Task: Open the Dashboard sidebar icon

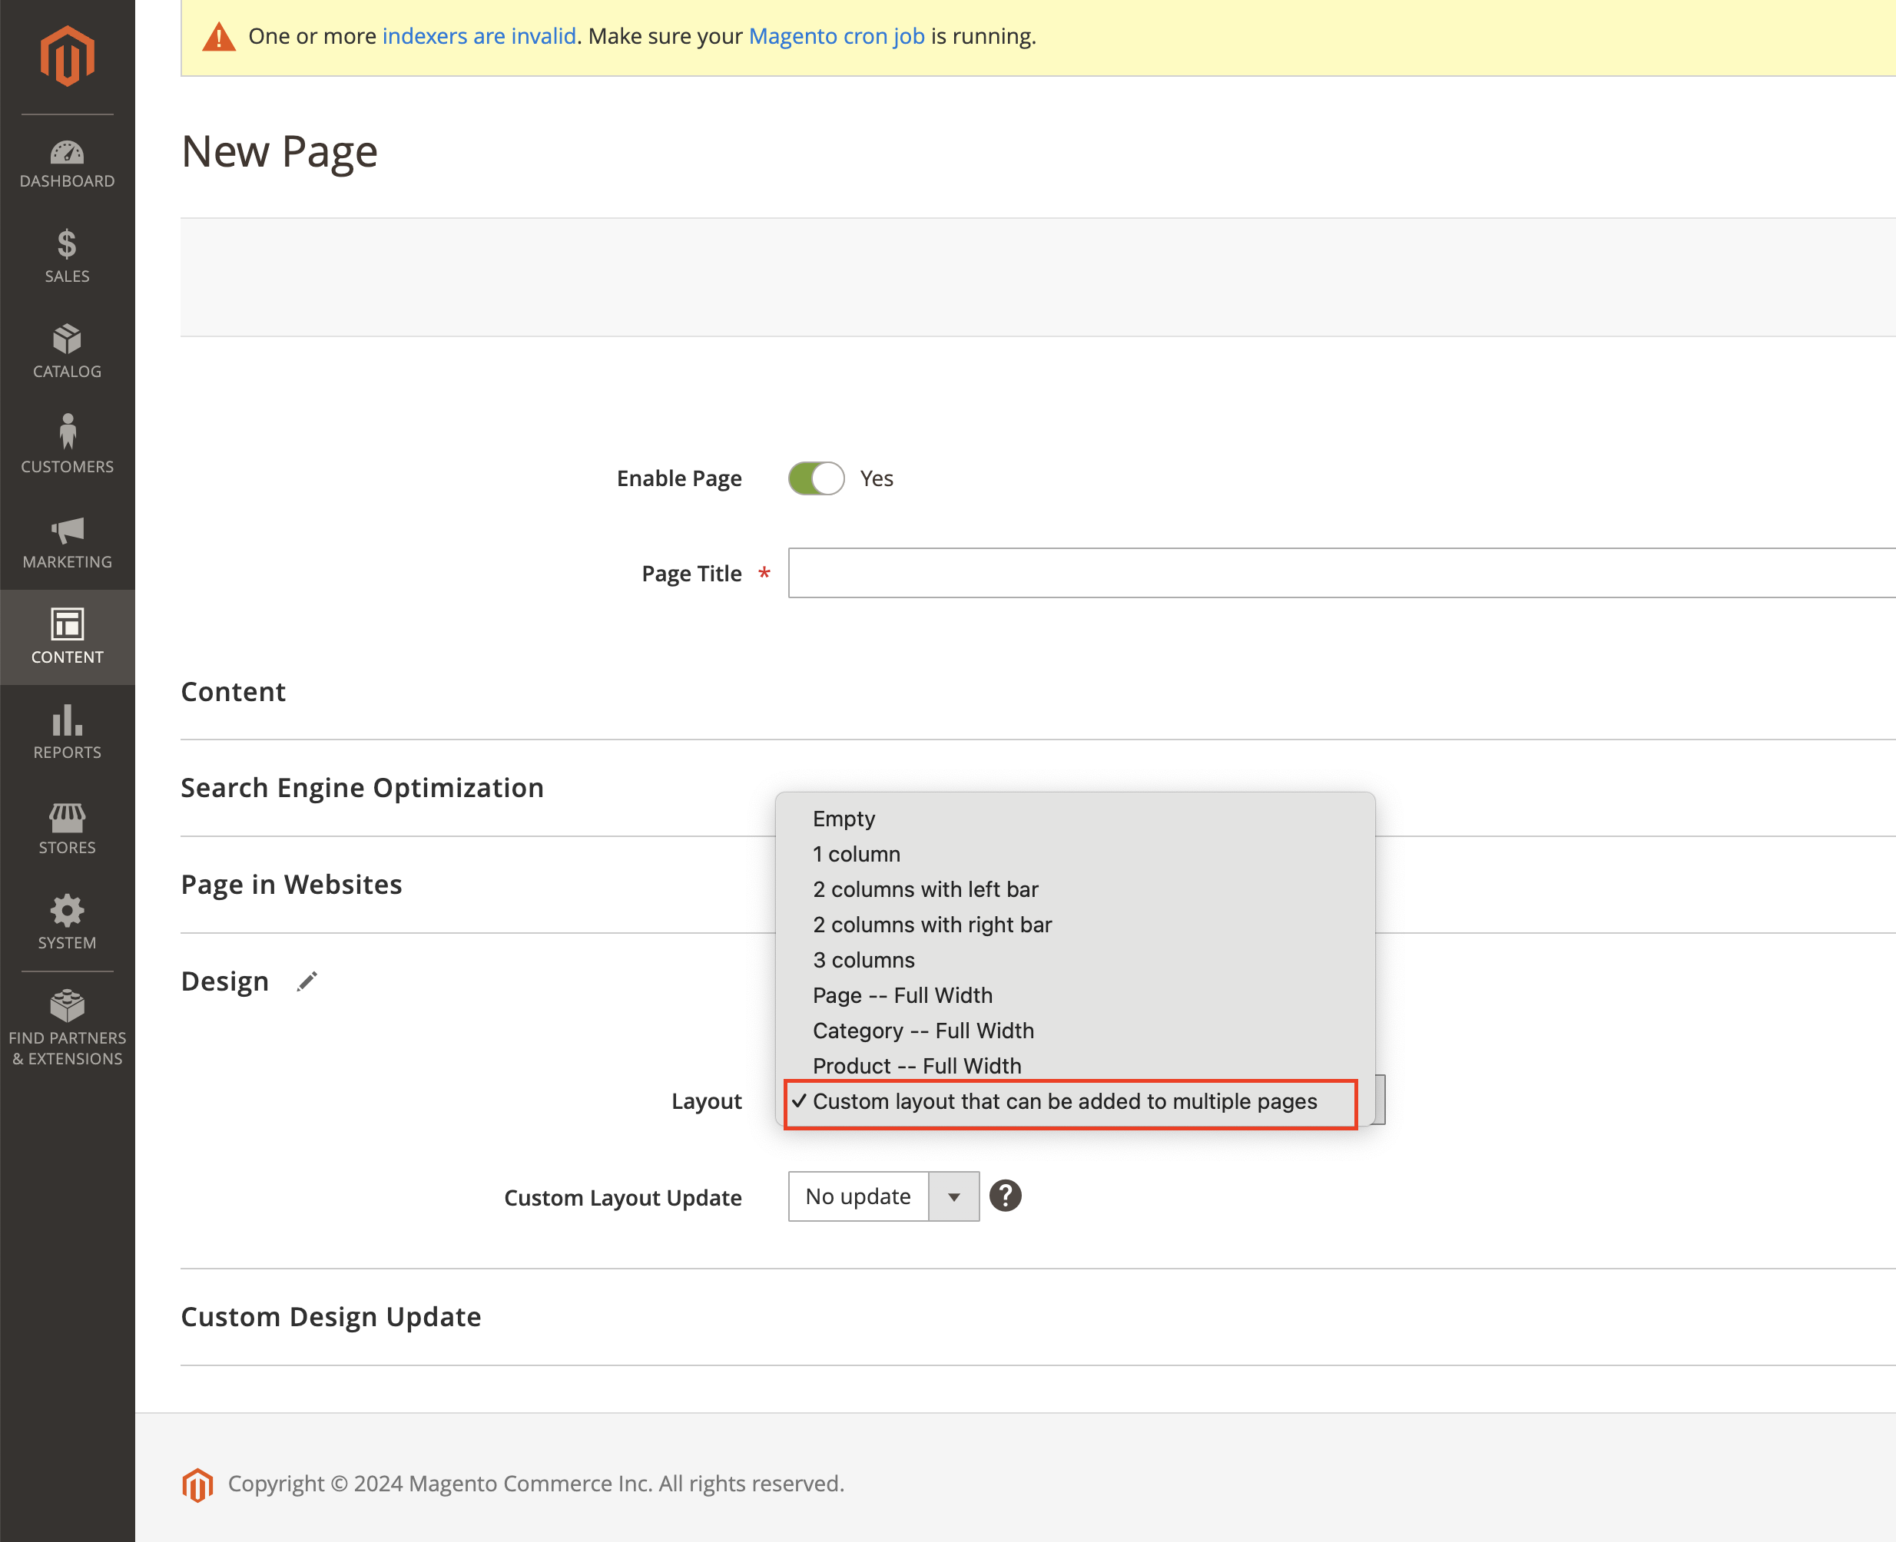Action: point(67,154)
